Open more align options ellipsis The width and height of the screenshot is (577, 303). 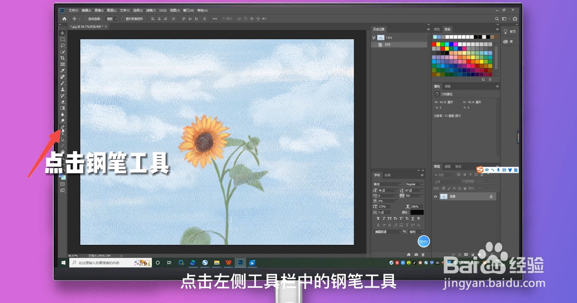point(215,19)
